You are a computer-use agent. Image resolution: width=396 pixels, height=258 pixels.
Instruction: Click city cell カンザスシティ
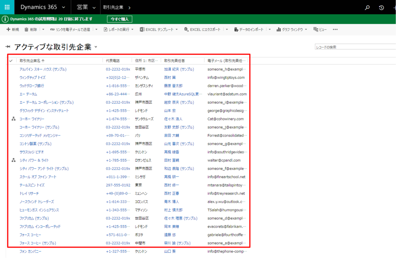[144, 86]
